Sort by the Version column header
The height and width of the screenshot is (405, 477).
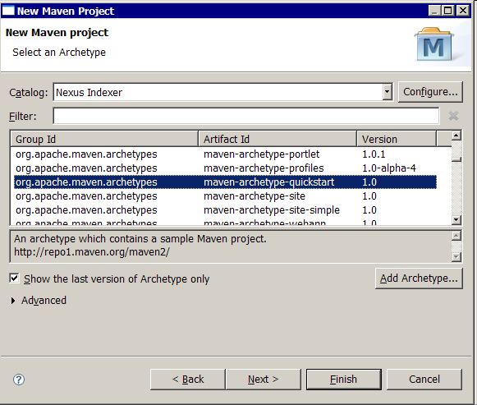click(x=397, y=139)
